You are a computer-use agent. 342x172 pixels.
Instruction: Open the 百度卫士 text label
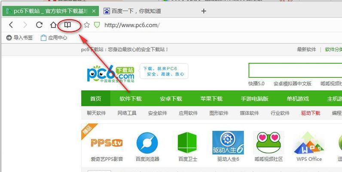click(188, 159)
